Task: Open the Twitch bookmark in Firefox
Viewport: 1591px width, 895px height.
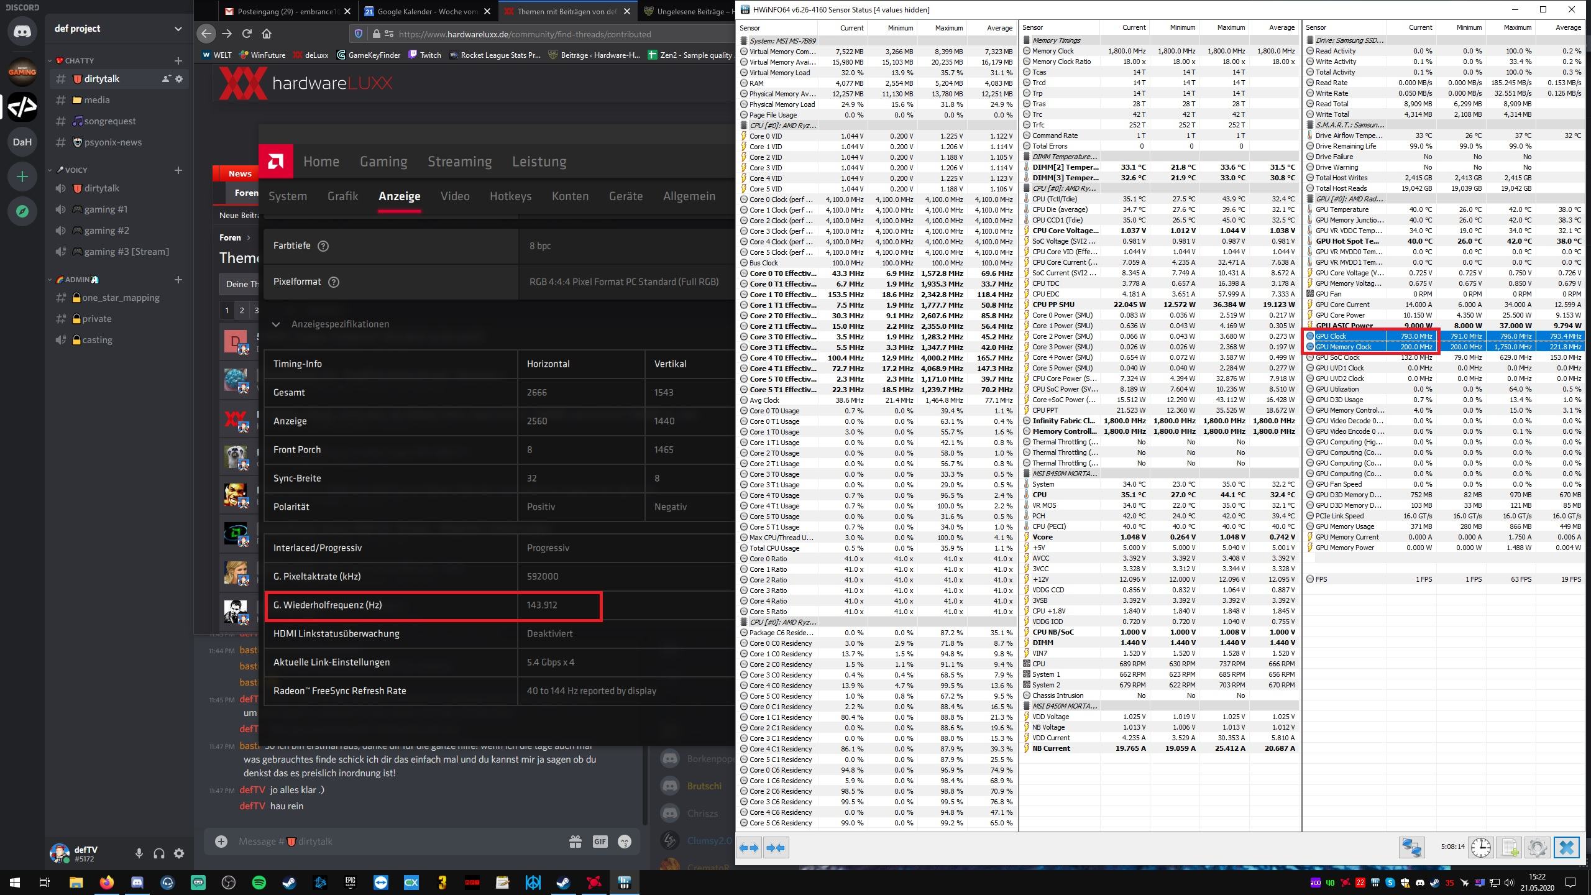Action: pyautogui.click(x=424, y=55)
